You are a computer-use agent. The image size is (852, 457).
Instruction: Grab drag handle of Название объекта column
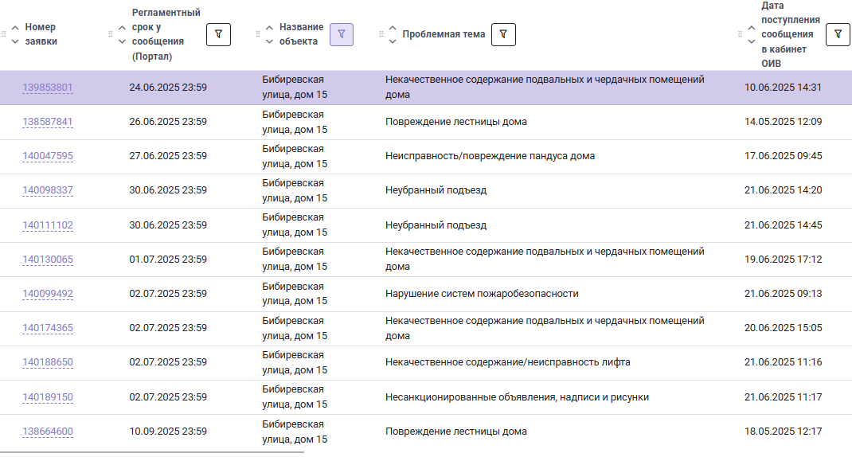tap(258, 34)
